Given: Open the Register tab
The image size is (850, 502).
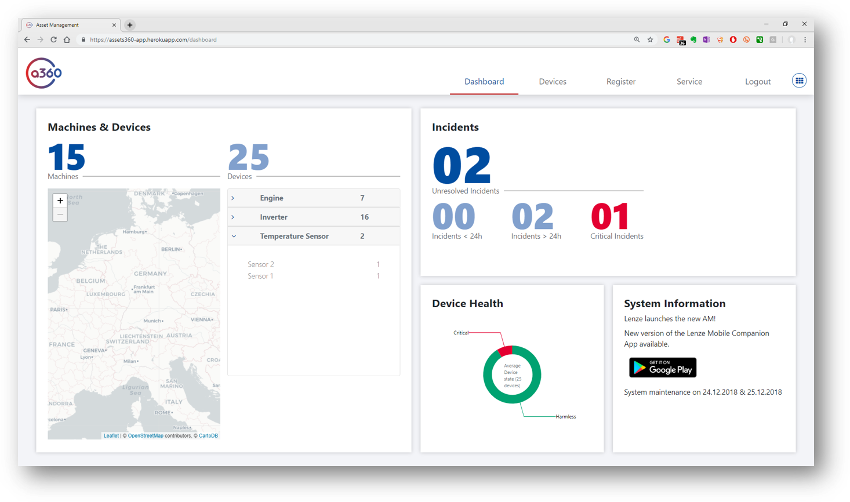Looking at the screenshot, I should click(x=620, y=82).
